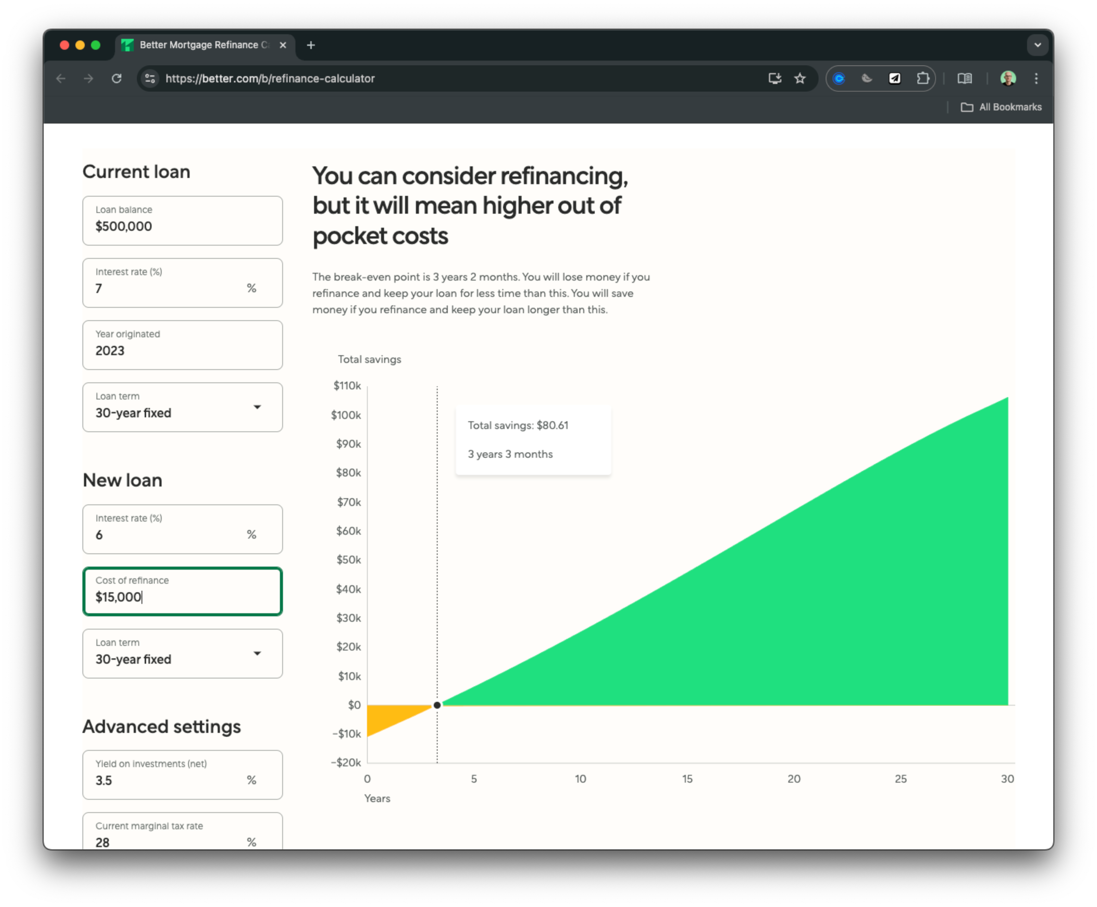Image resolution: width=1097 pixels, height=907 pixels.
Task: Click the install app icon in address bar
Action: (x=775, y=78)
